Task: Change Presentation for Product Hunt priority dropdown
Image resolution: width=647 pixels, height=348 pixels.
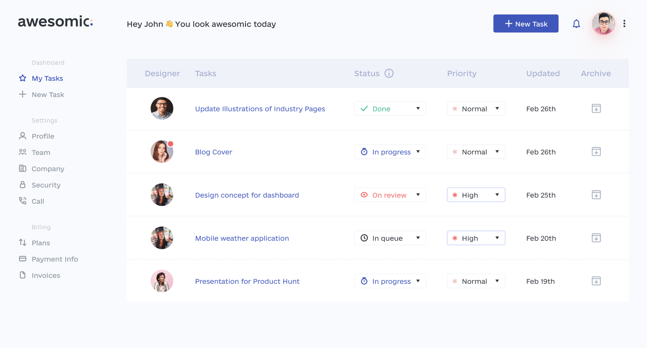Action: [476, 281]
